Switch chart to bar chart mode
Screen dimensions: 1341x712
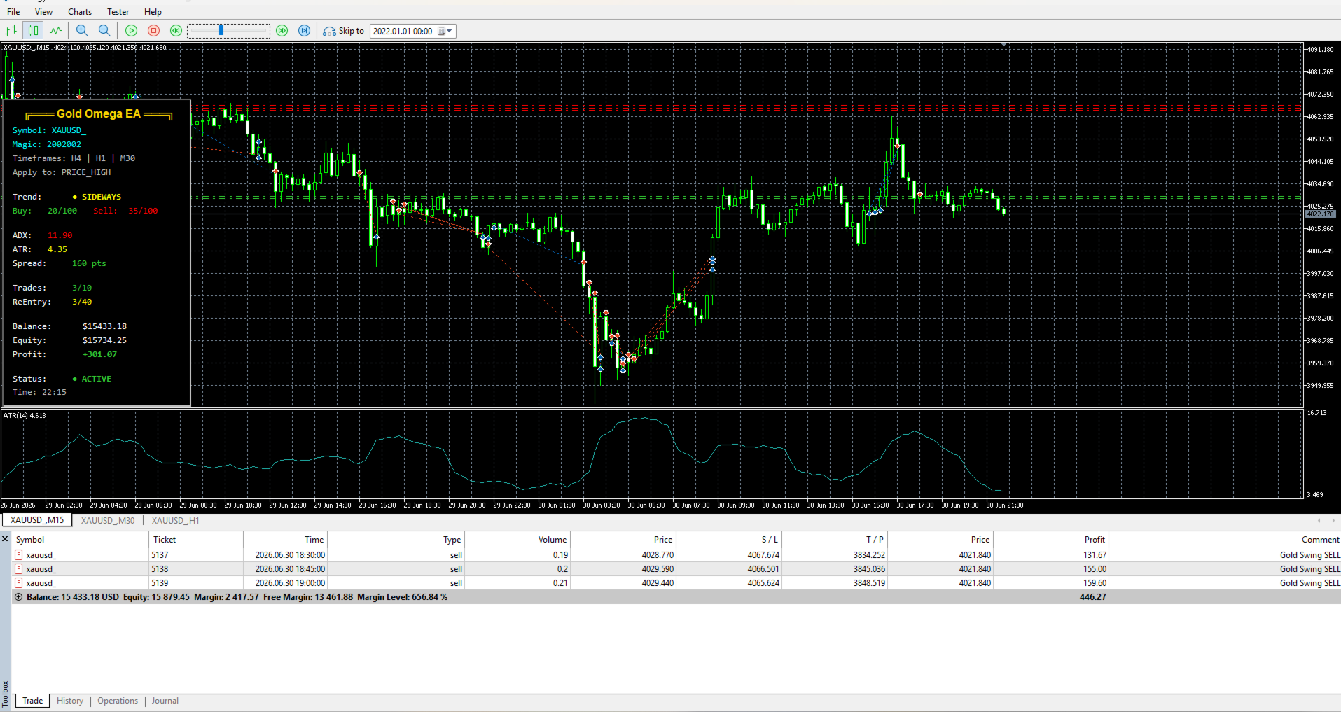11,31
